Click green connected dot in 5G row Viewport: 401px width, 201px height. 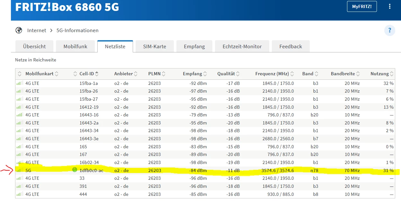tap(75, 169)
